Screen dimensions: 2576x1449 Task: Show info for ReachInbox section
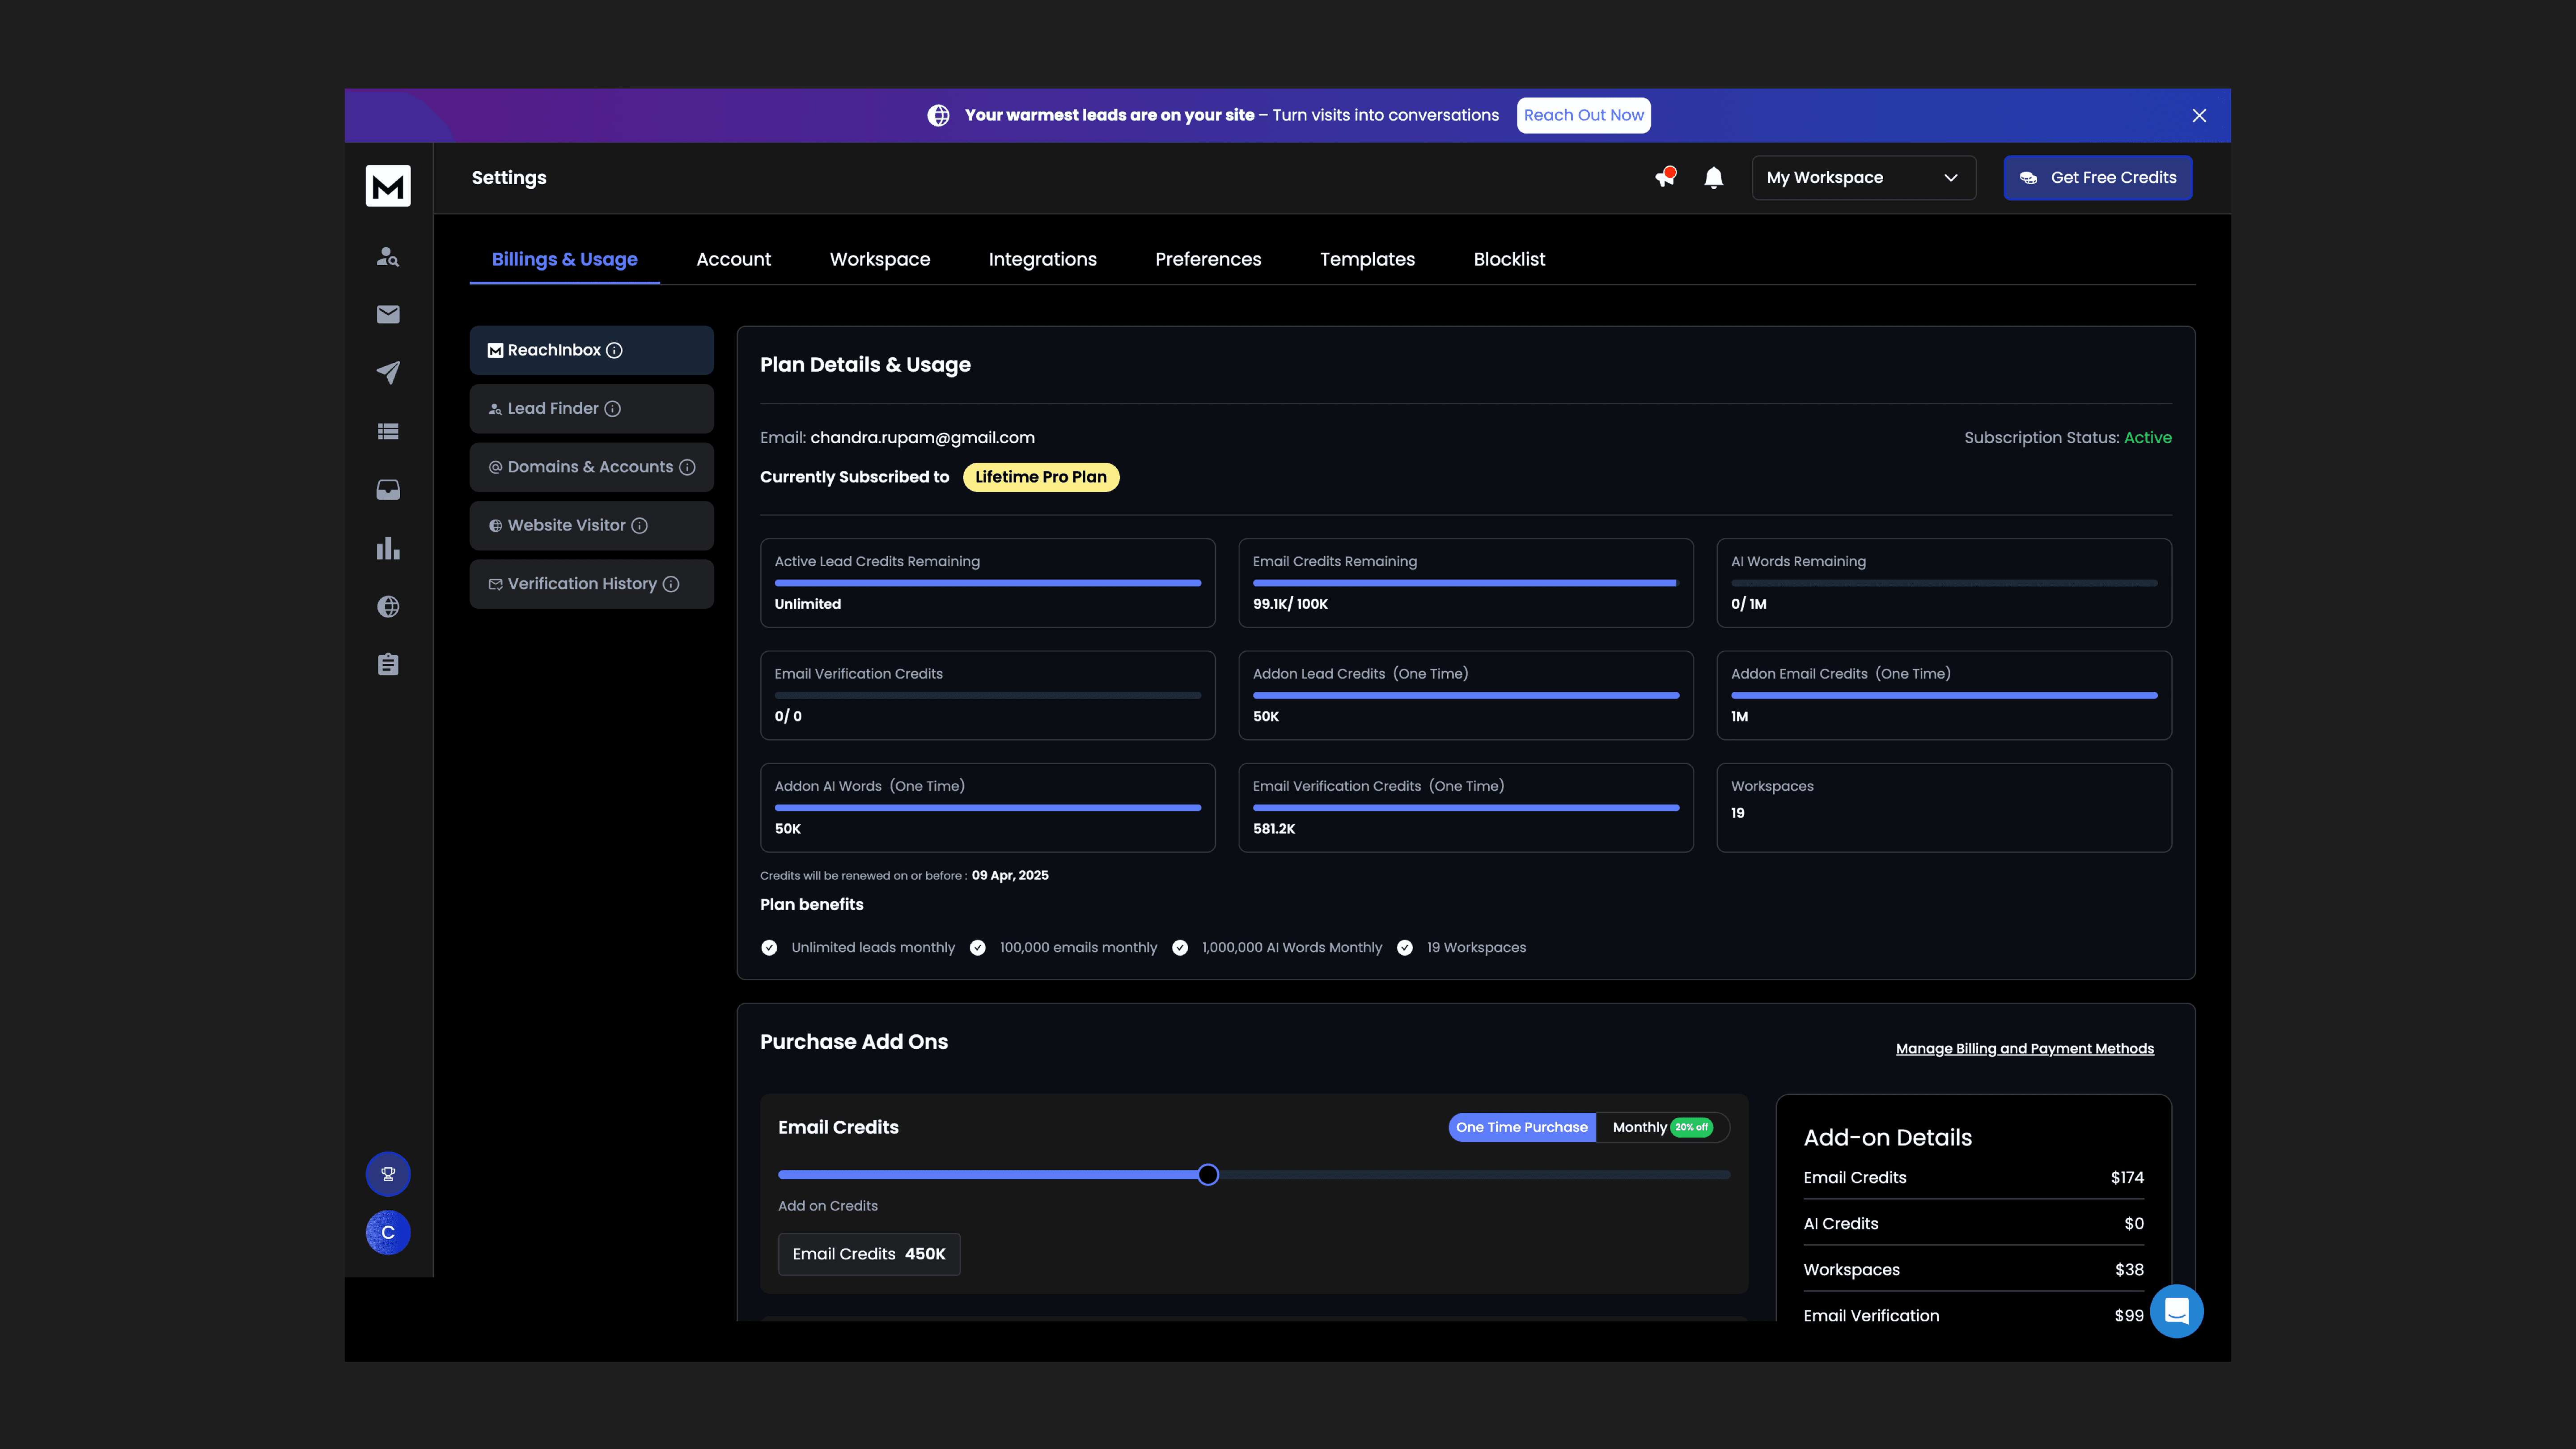tap(615, 350)
